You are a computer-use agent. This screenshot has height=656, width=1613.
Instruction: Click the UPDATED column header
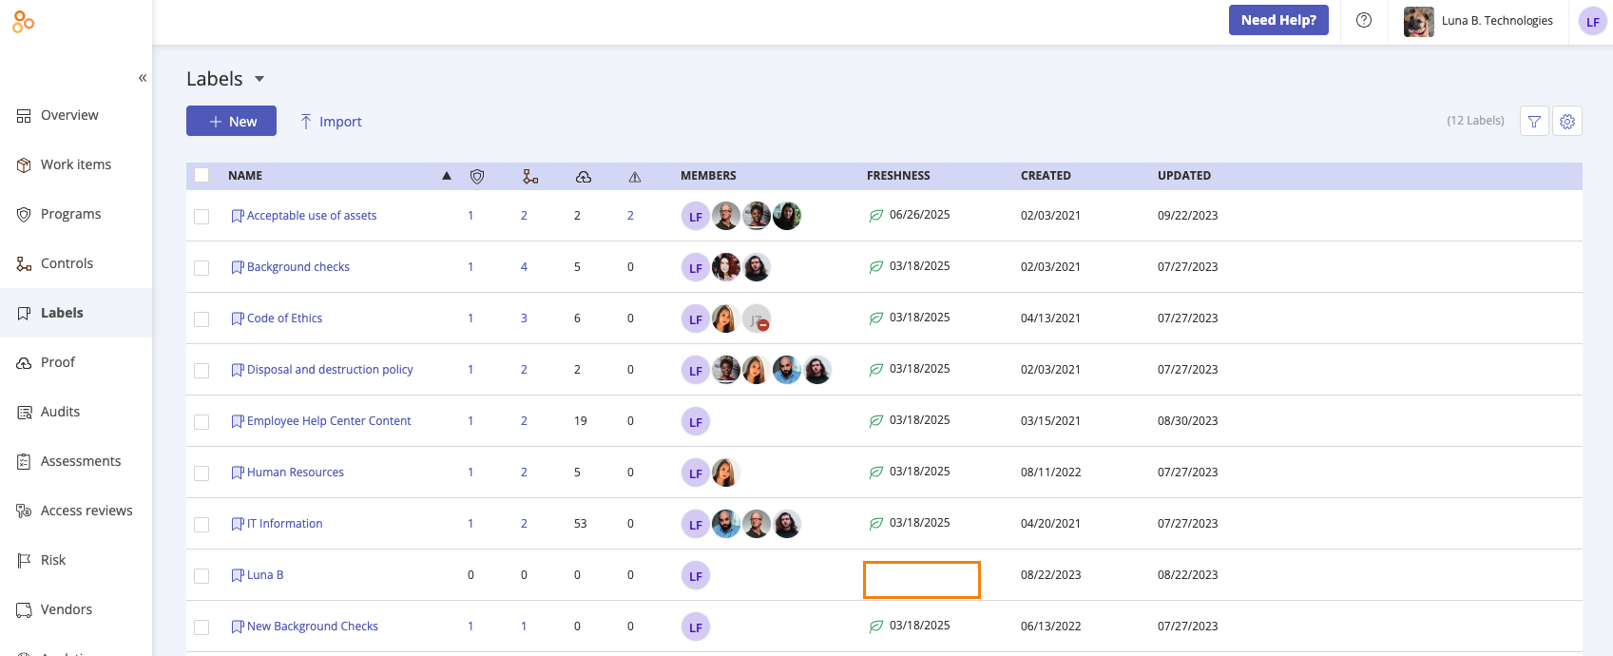[1184, 176]
